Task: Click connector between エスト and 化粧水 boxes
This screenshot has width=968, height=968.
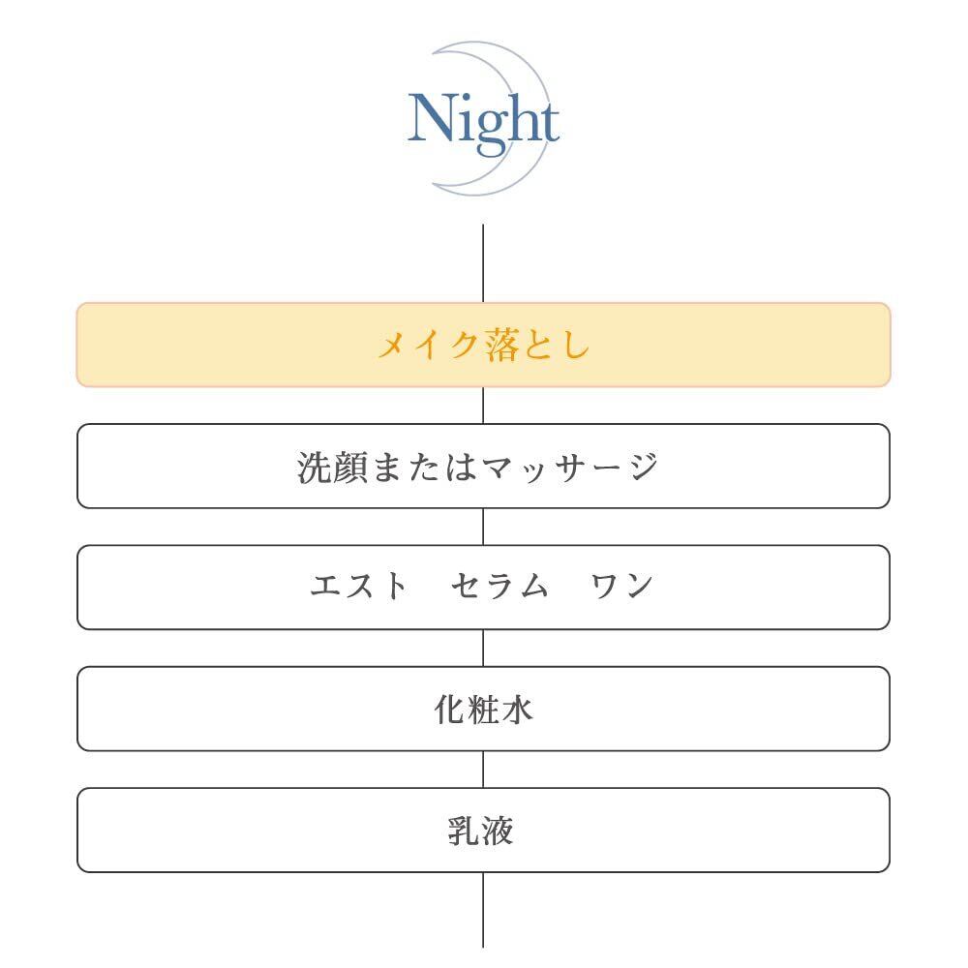Action: tap(483, 648)
